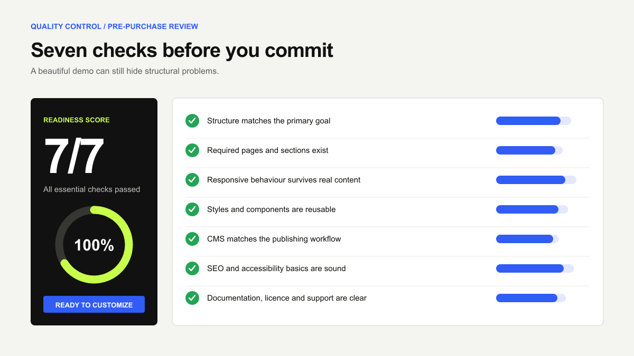The height and width of the screenshot is (356, 634).
Task: Click the green check beside Required pages and sections exist
Action: point(192,150)
